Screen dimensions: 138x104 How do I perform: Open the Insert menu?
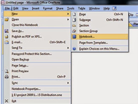point(36,9)
